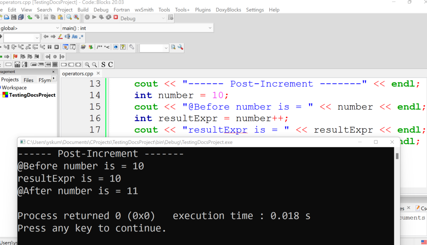Toggle the match-case Aa icon in search toolbar
Image resolution: width=427 pixels, height=245 pixels.
74,37
